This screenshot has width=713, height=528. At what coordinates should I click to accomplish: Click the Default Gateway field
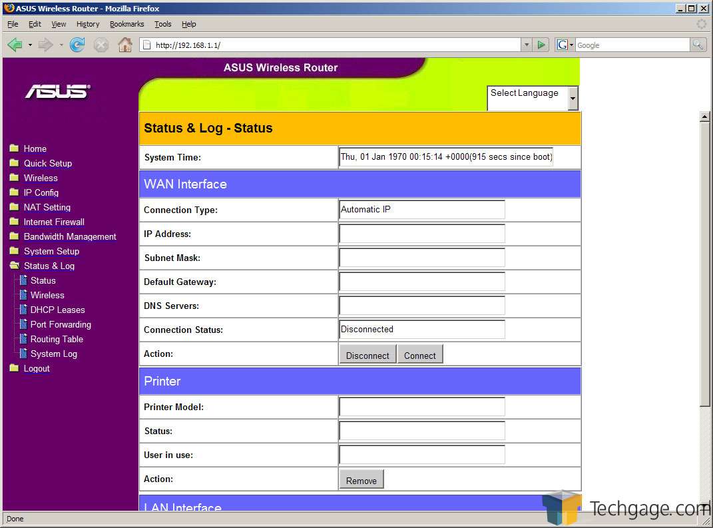[422, 282]
